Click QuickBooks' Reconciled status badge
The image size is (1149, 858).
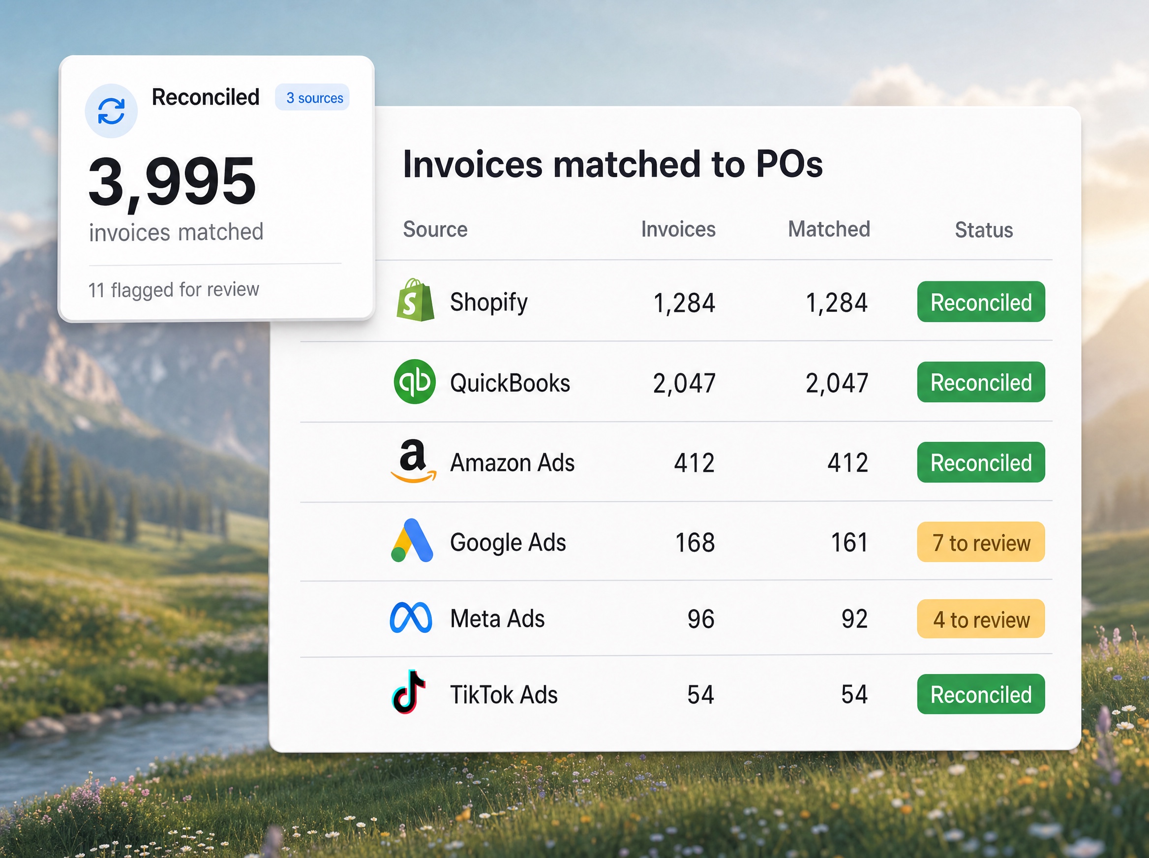[x=981, y=382]
